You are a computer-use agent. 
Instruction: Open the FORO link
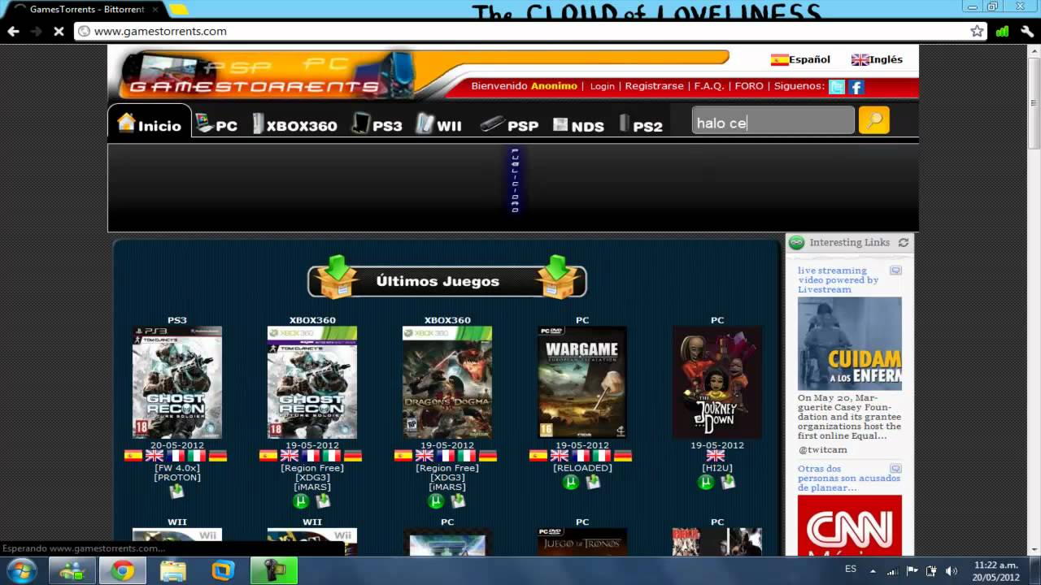pyautogui.click(x=749, y=86)
